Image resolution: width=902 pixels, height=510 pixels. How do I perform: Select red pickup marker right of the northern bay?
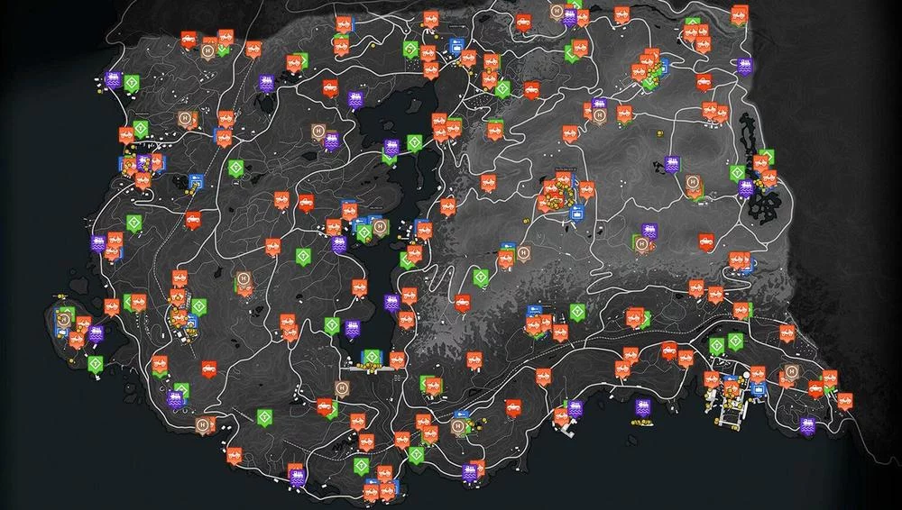[531, 90]
